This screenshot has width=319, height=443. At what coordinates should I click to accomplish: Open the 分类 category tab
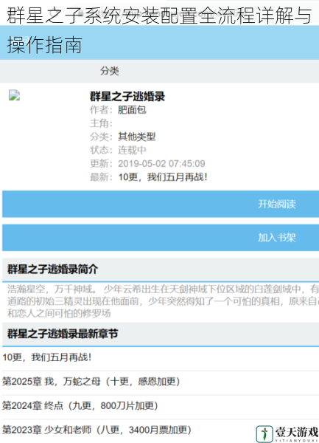pyautogui.click(x=110, y=71)
